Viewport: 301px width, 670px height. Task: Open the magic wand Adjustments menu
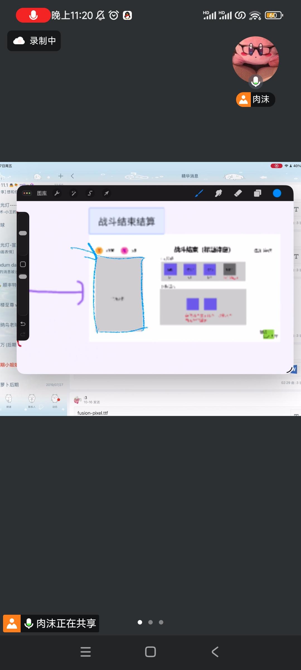pos(74,193)
